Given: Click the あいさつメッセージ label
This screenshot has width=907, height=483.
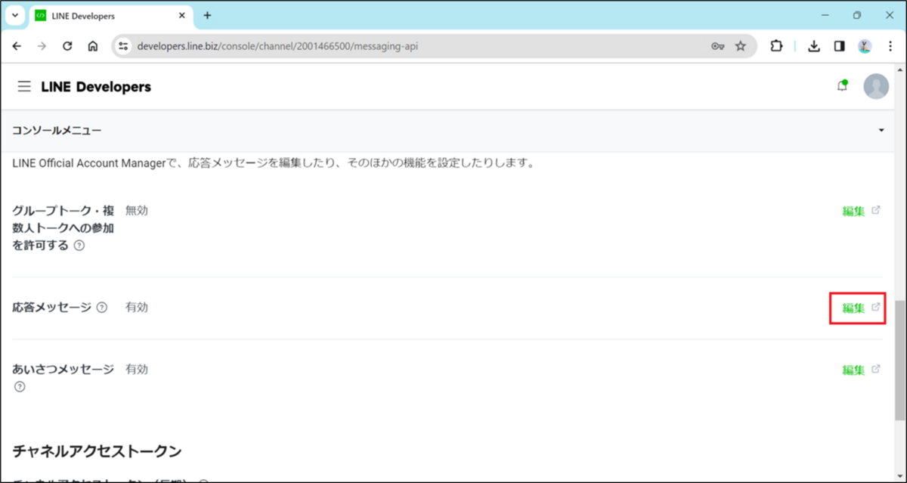Looking at the screenshot, I should [x=63, y=369].
